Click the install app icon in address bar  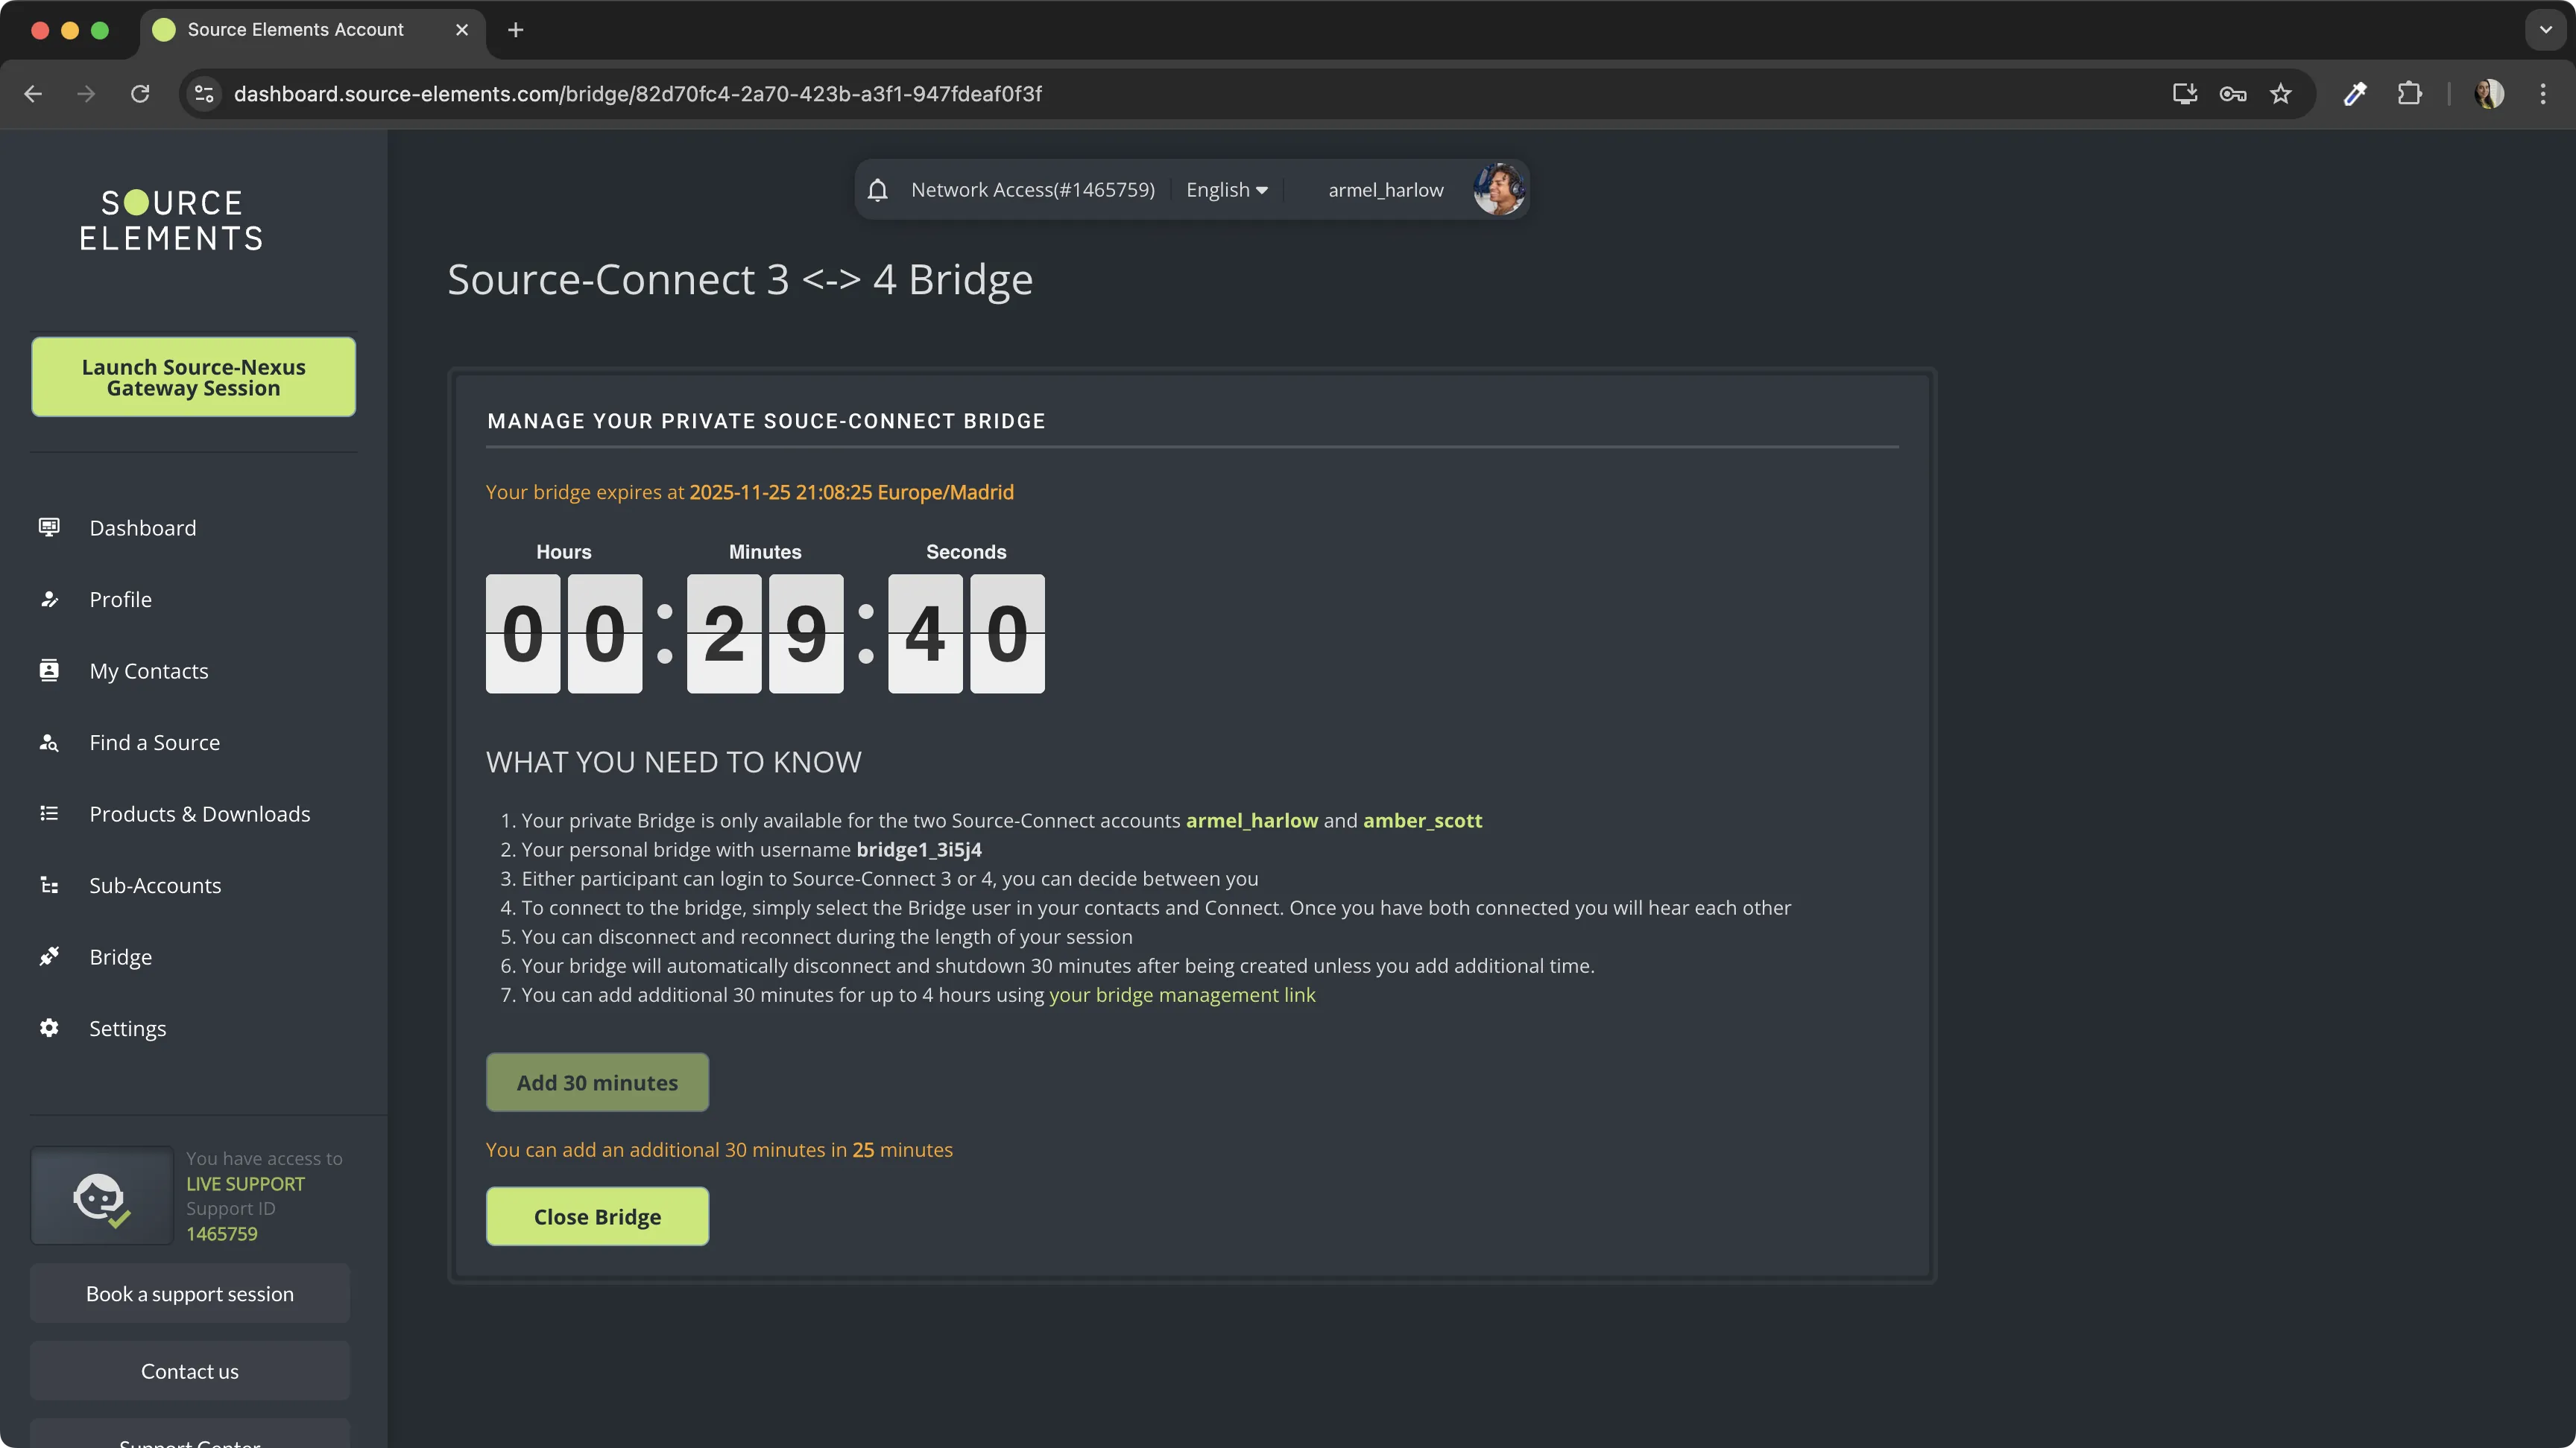[2184, 94]
